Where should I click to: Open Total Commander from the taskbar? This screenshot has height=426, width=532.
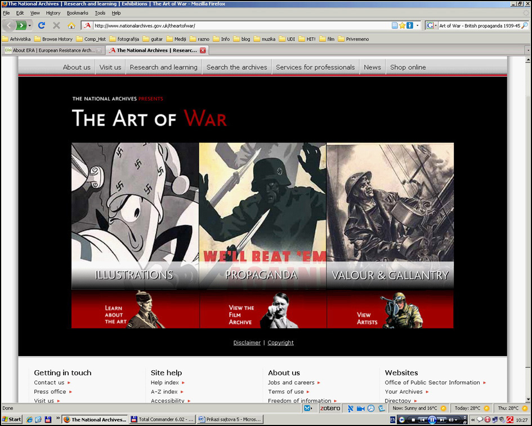pos(162,419)
